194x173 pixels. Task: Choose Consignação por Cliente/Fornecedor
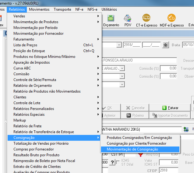[140, 143]
